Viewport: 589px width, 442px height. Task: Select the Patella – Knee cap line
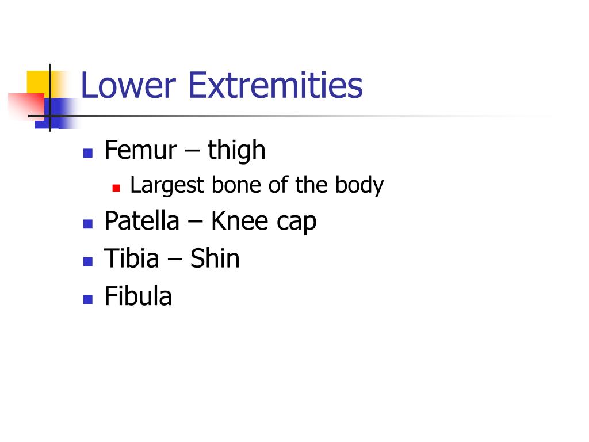pos(211,222)
